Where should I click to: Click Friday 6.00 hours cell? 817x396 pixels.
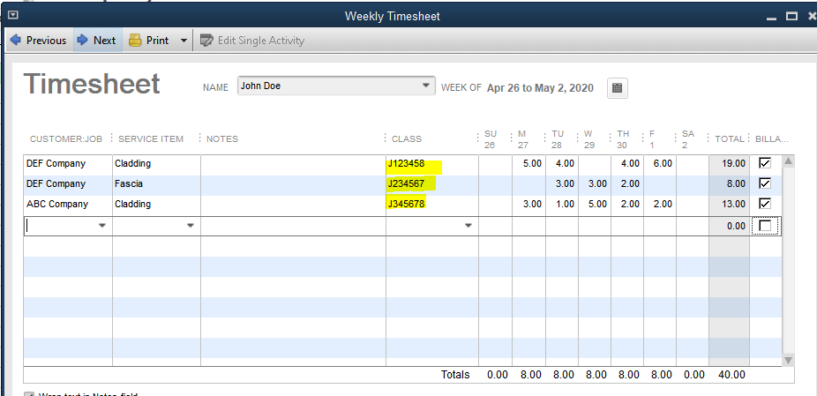pyautogui.click(x=660, y=164)
